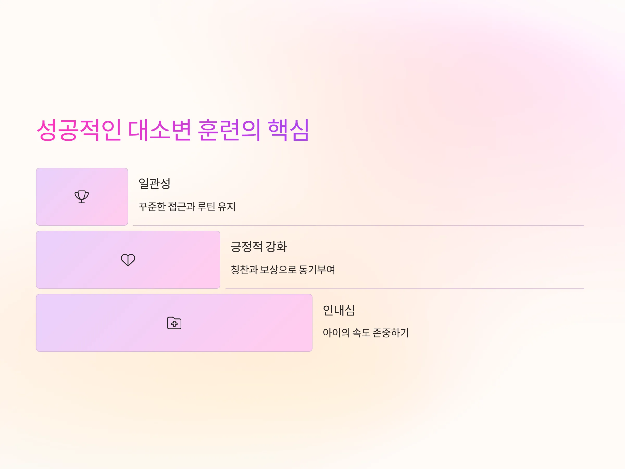Click the description 칭찬과 보상으로 동기부여
Image resolution: width=625 pixels, height=469 pixels.
coord(283,270)
